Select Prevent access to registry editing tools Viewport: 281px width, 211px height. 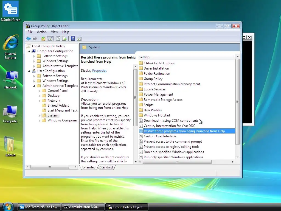171,147
